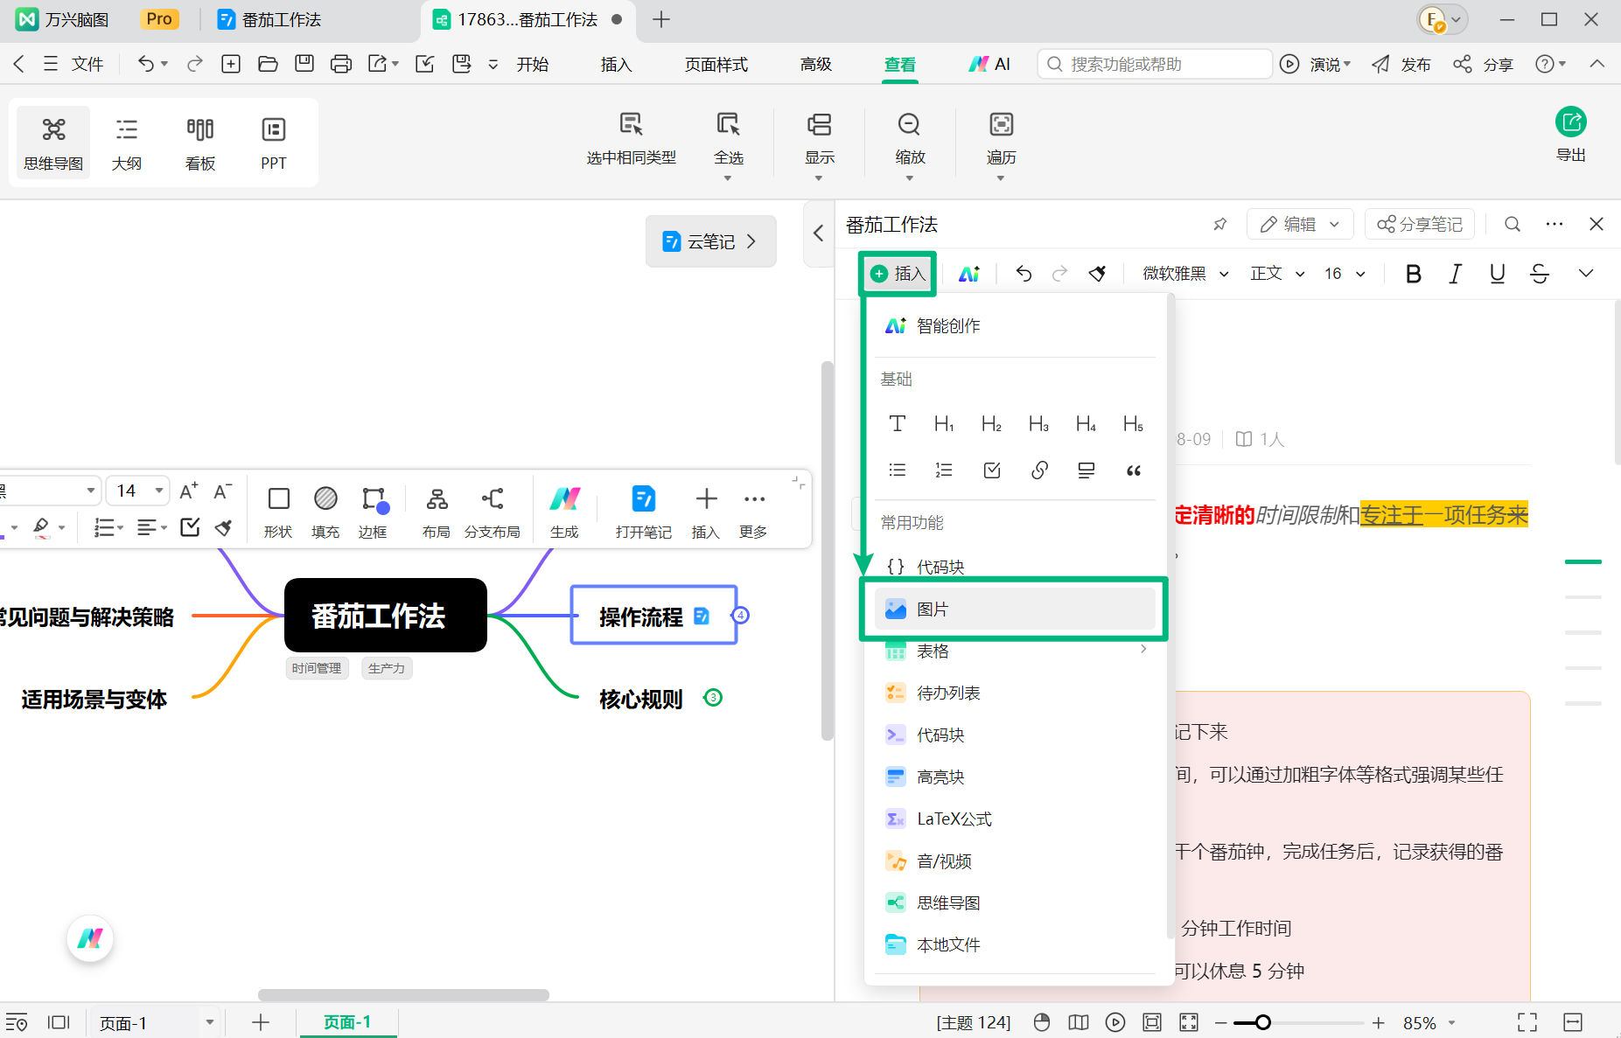The width and height of the screenshot is (1621, 1038).
Task: Click the Undo icon in top toolbar
Action: (146, 64)
